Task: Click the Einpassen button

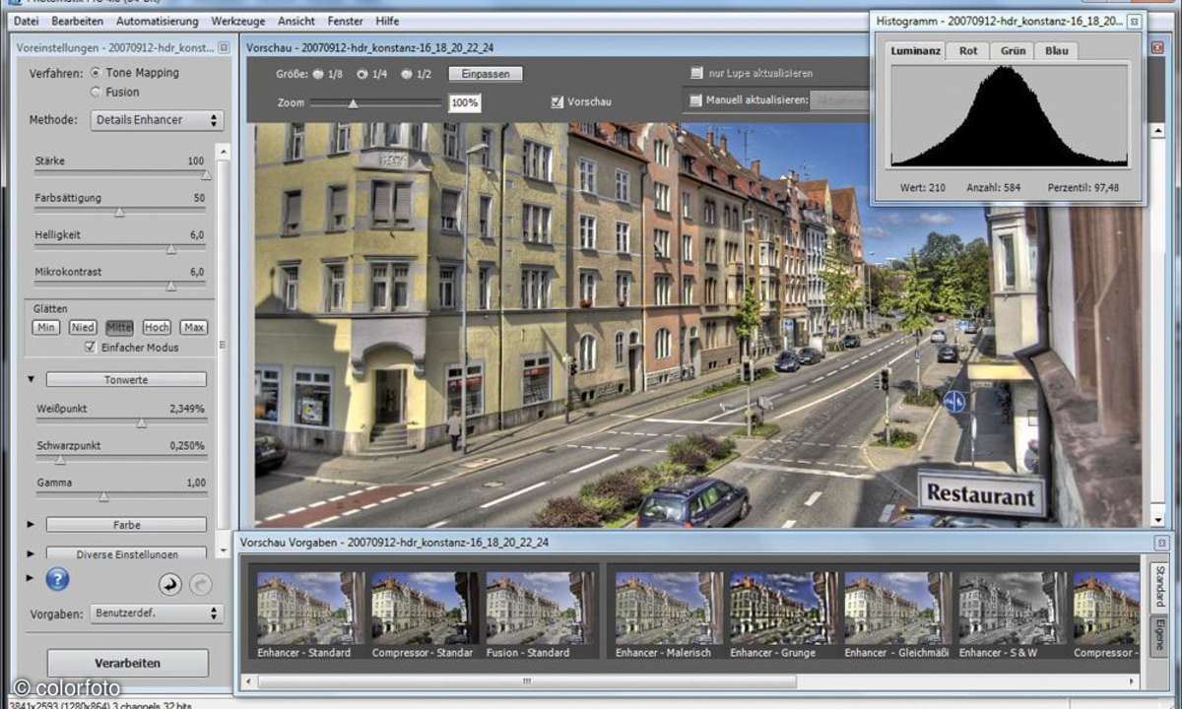Action: pyautogui.click(x=486, y=74)
